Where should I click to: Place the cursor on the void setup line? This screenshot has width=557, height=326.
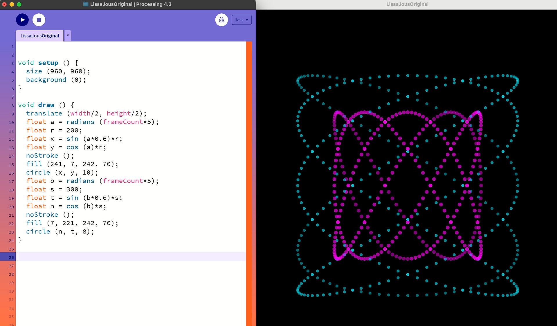(48, 63)
